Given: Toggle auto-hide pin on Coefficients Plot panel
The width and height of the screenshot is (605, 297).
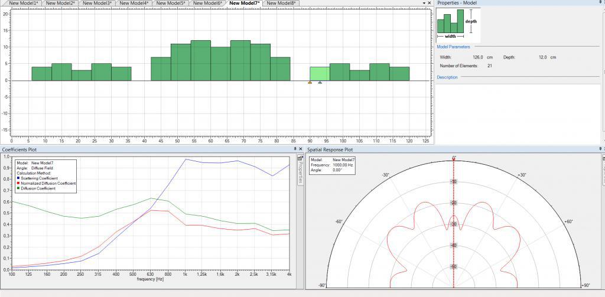Looking at the screenshot, I should [295, 149].
